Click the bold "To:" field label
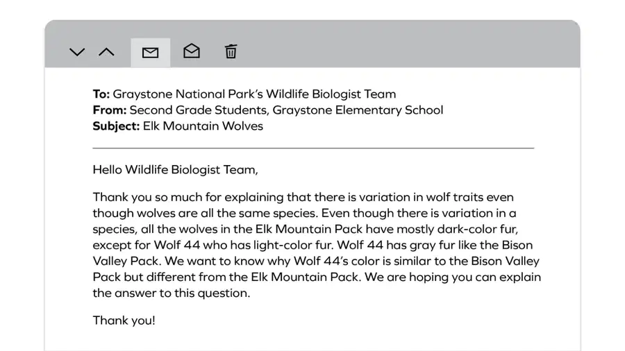This screenshot has width=625, height=351. 101,94
